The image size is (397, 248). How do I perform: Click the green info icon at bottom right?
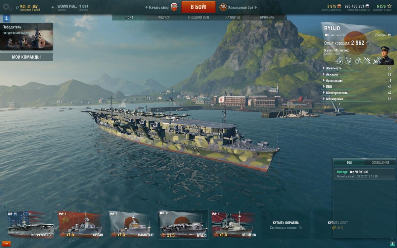click(x=392, y=243)
